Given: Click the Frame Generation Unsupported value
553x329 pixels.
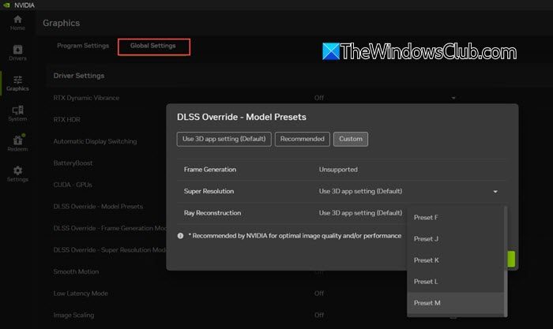Looking at the screenshot, I should (338, 170).
